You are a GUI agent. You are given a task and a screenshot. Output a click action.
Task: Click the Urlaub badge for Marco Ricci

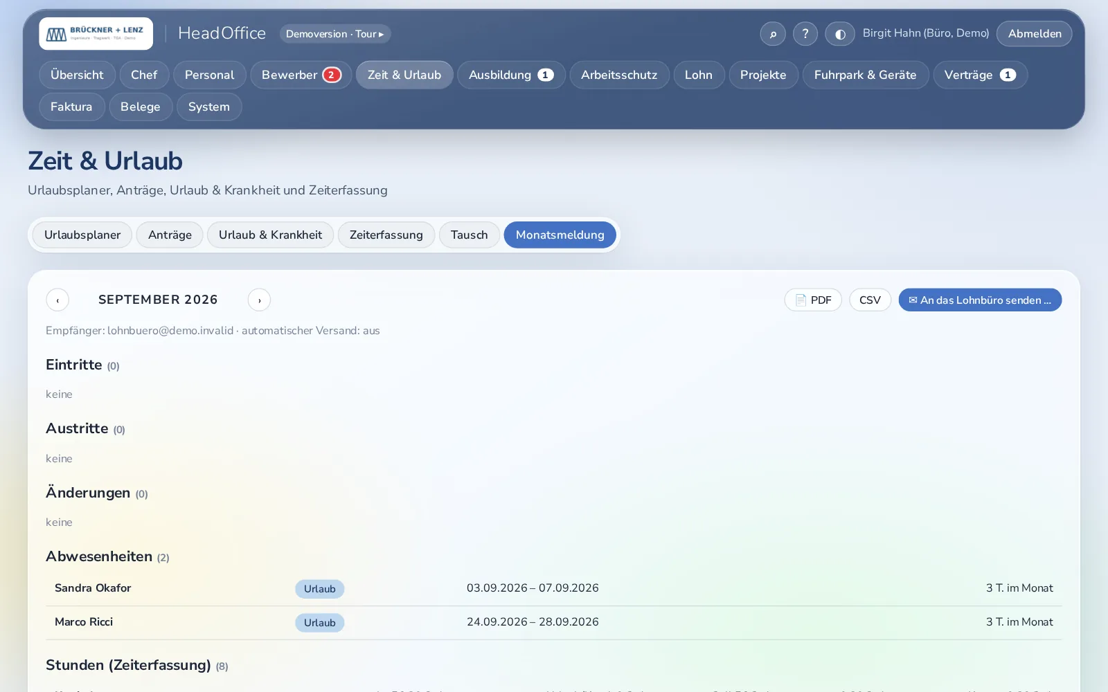click(x=320, y=623)
